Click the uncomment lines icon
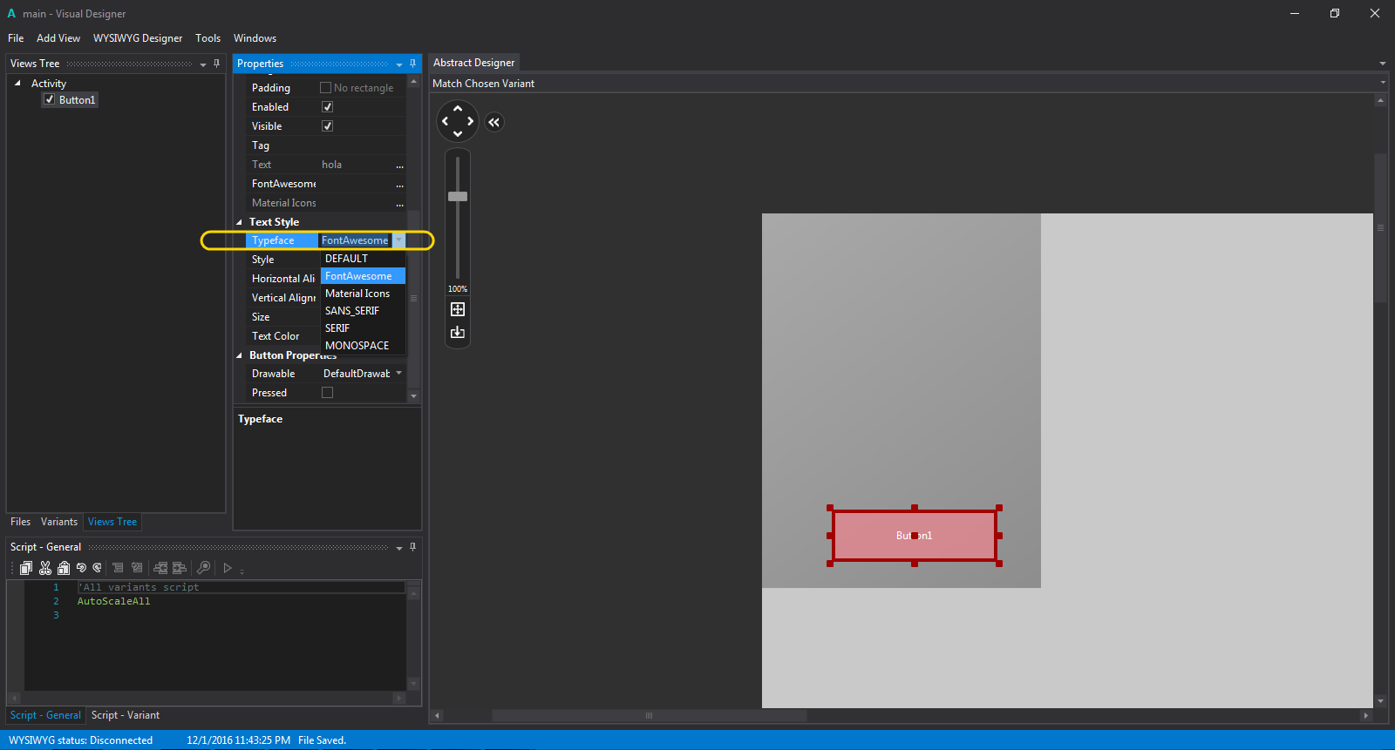The width and height of the screenshot is (1395, 750). (137, 568)
